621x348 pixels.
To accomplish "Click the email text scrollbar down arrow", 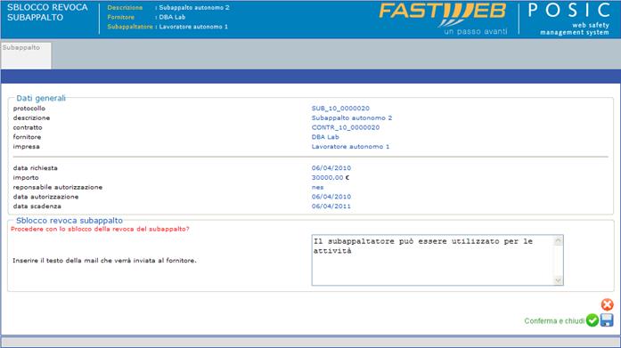I will coord(558,280).
